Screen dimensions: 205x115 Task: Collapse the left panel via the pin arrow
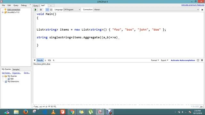tap(30, 4)
